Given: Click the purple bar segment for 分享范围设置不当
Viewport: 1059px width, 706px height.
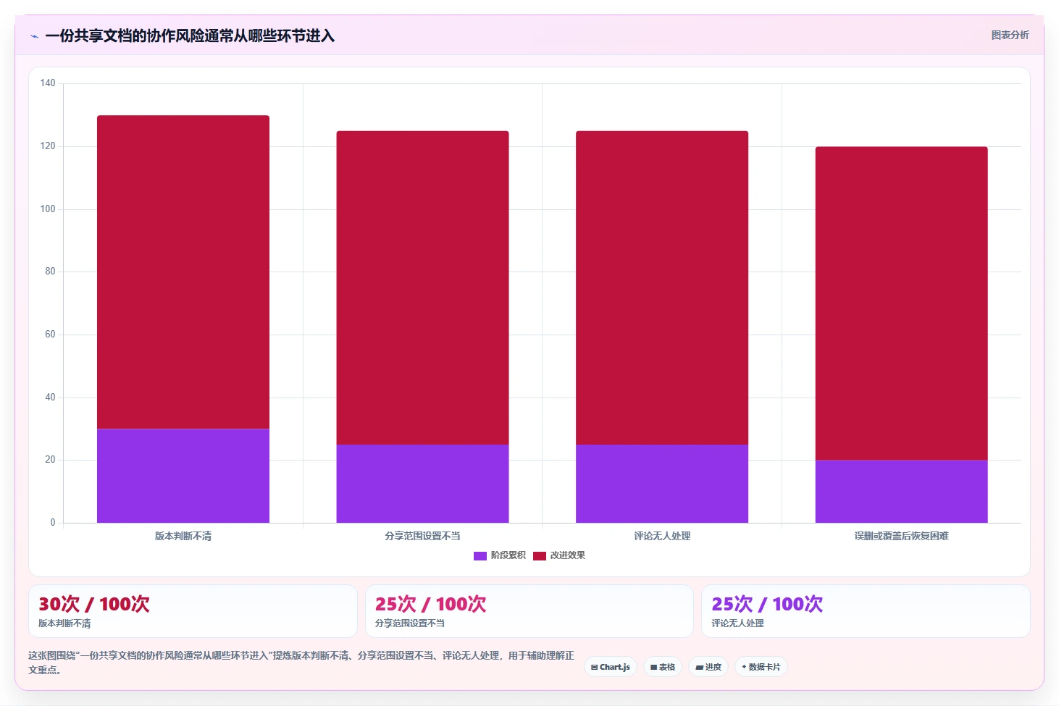Looking at the screenshot, I should [x=422, y=484].
